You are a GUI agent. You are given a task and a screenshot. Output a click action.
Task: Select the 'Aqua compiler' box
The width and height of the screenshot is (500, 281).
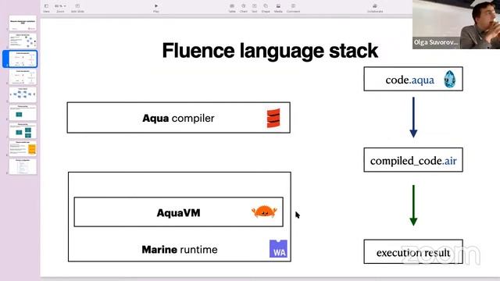179,118
